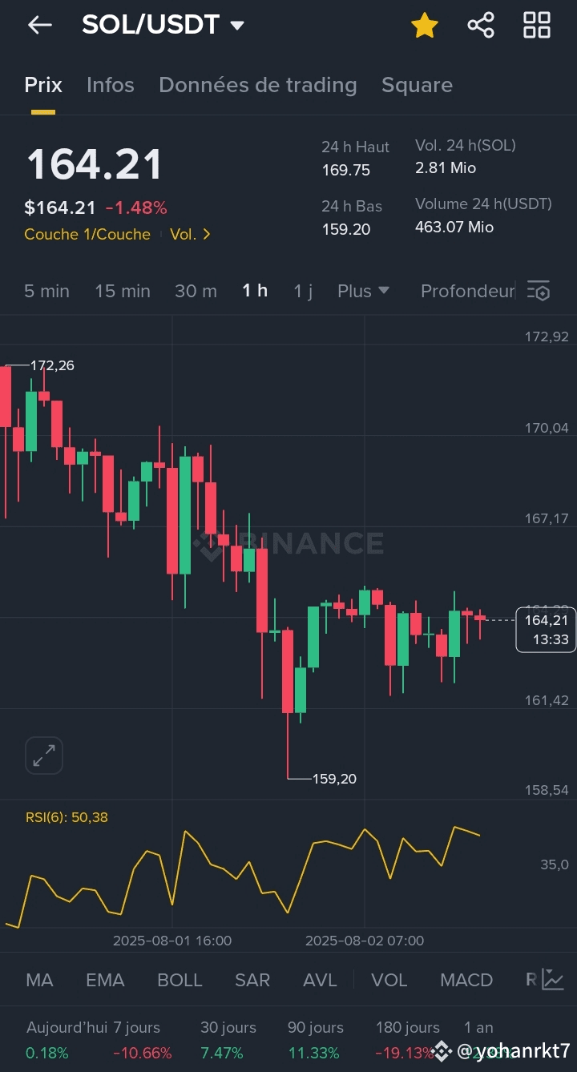The height and width of the screenshot is (1072, 577).
Task: Expand the SOL/USDT pair dropdown arrow
Action: pos(237,26)
